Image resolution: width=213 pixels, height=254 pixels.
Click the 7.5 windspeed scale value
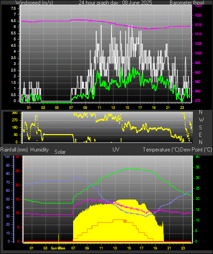[13, 8]
